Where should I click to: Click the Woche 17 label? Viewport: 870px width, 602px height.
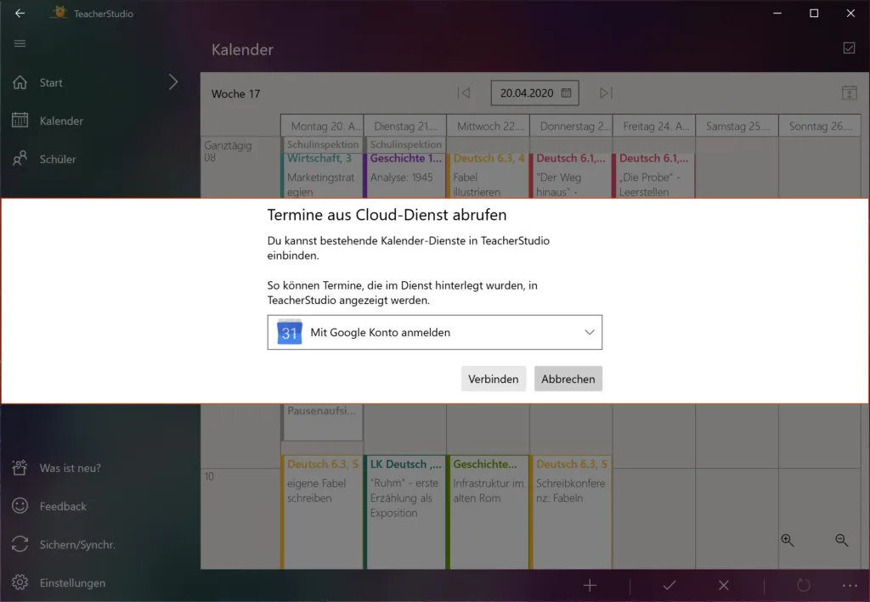tap(236, 93)
